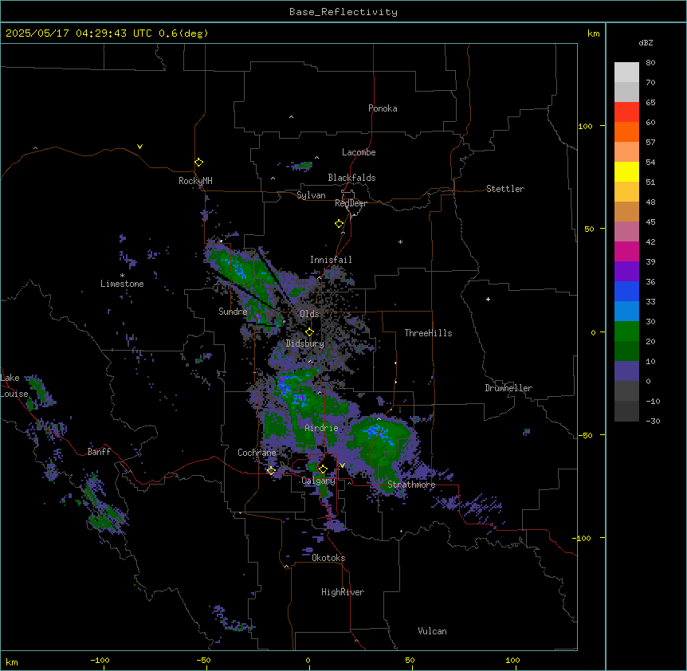The image size is (687, 671).
Task: Select the Lake Louise label
Action: point(14,386)
